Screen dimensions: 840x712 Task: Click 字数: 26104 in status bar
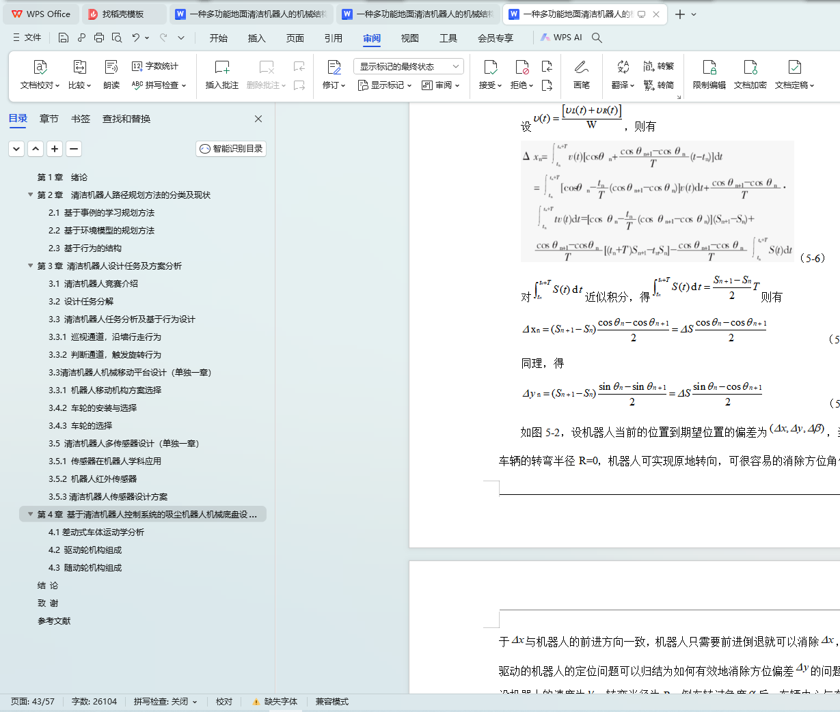[x=94, y=702]
